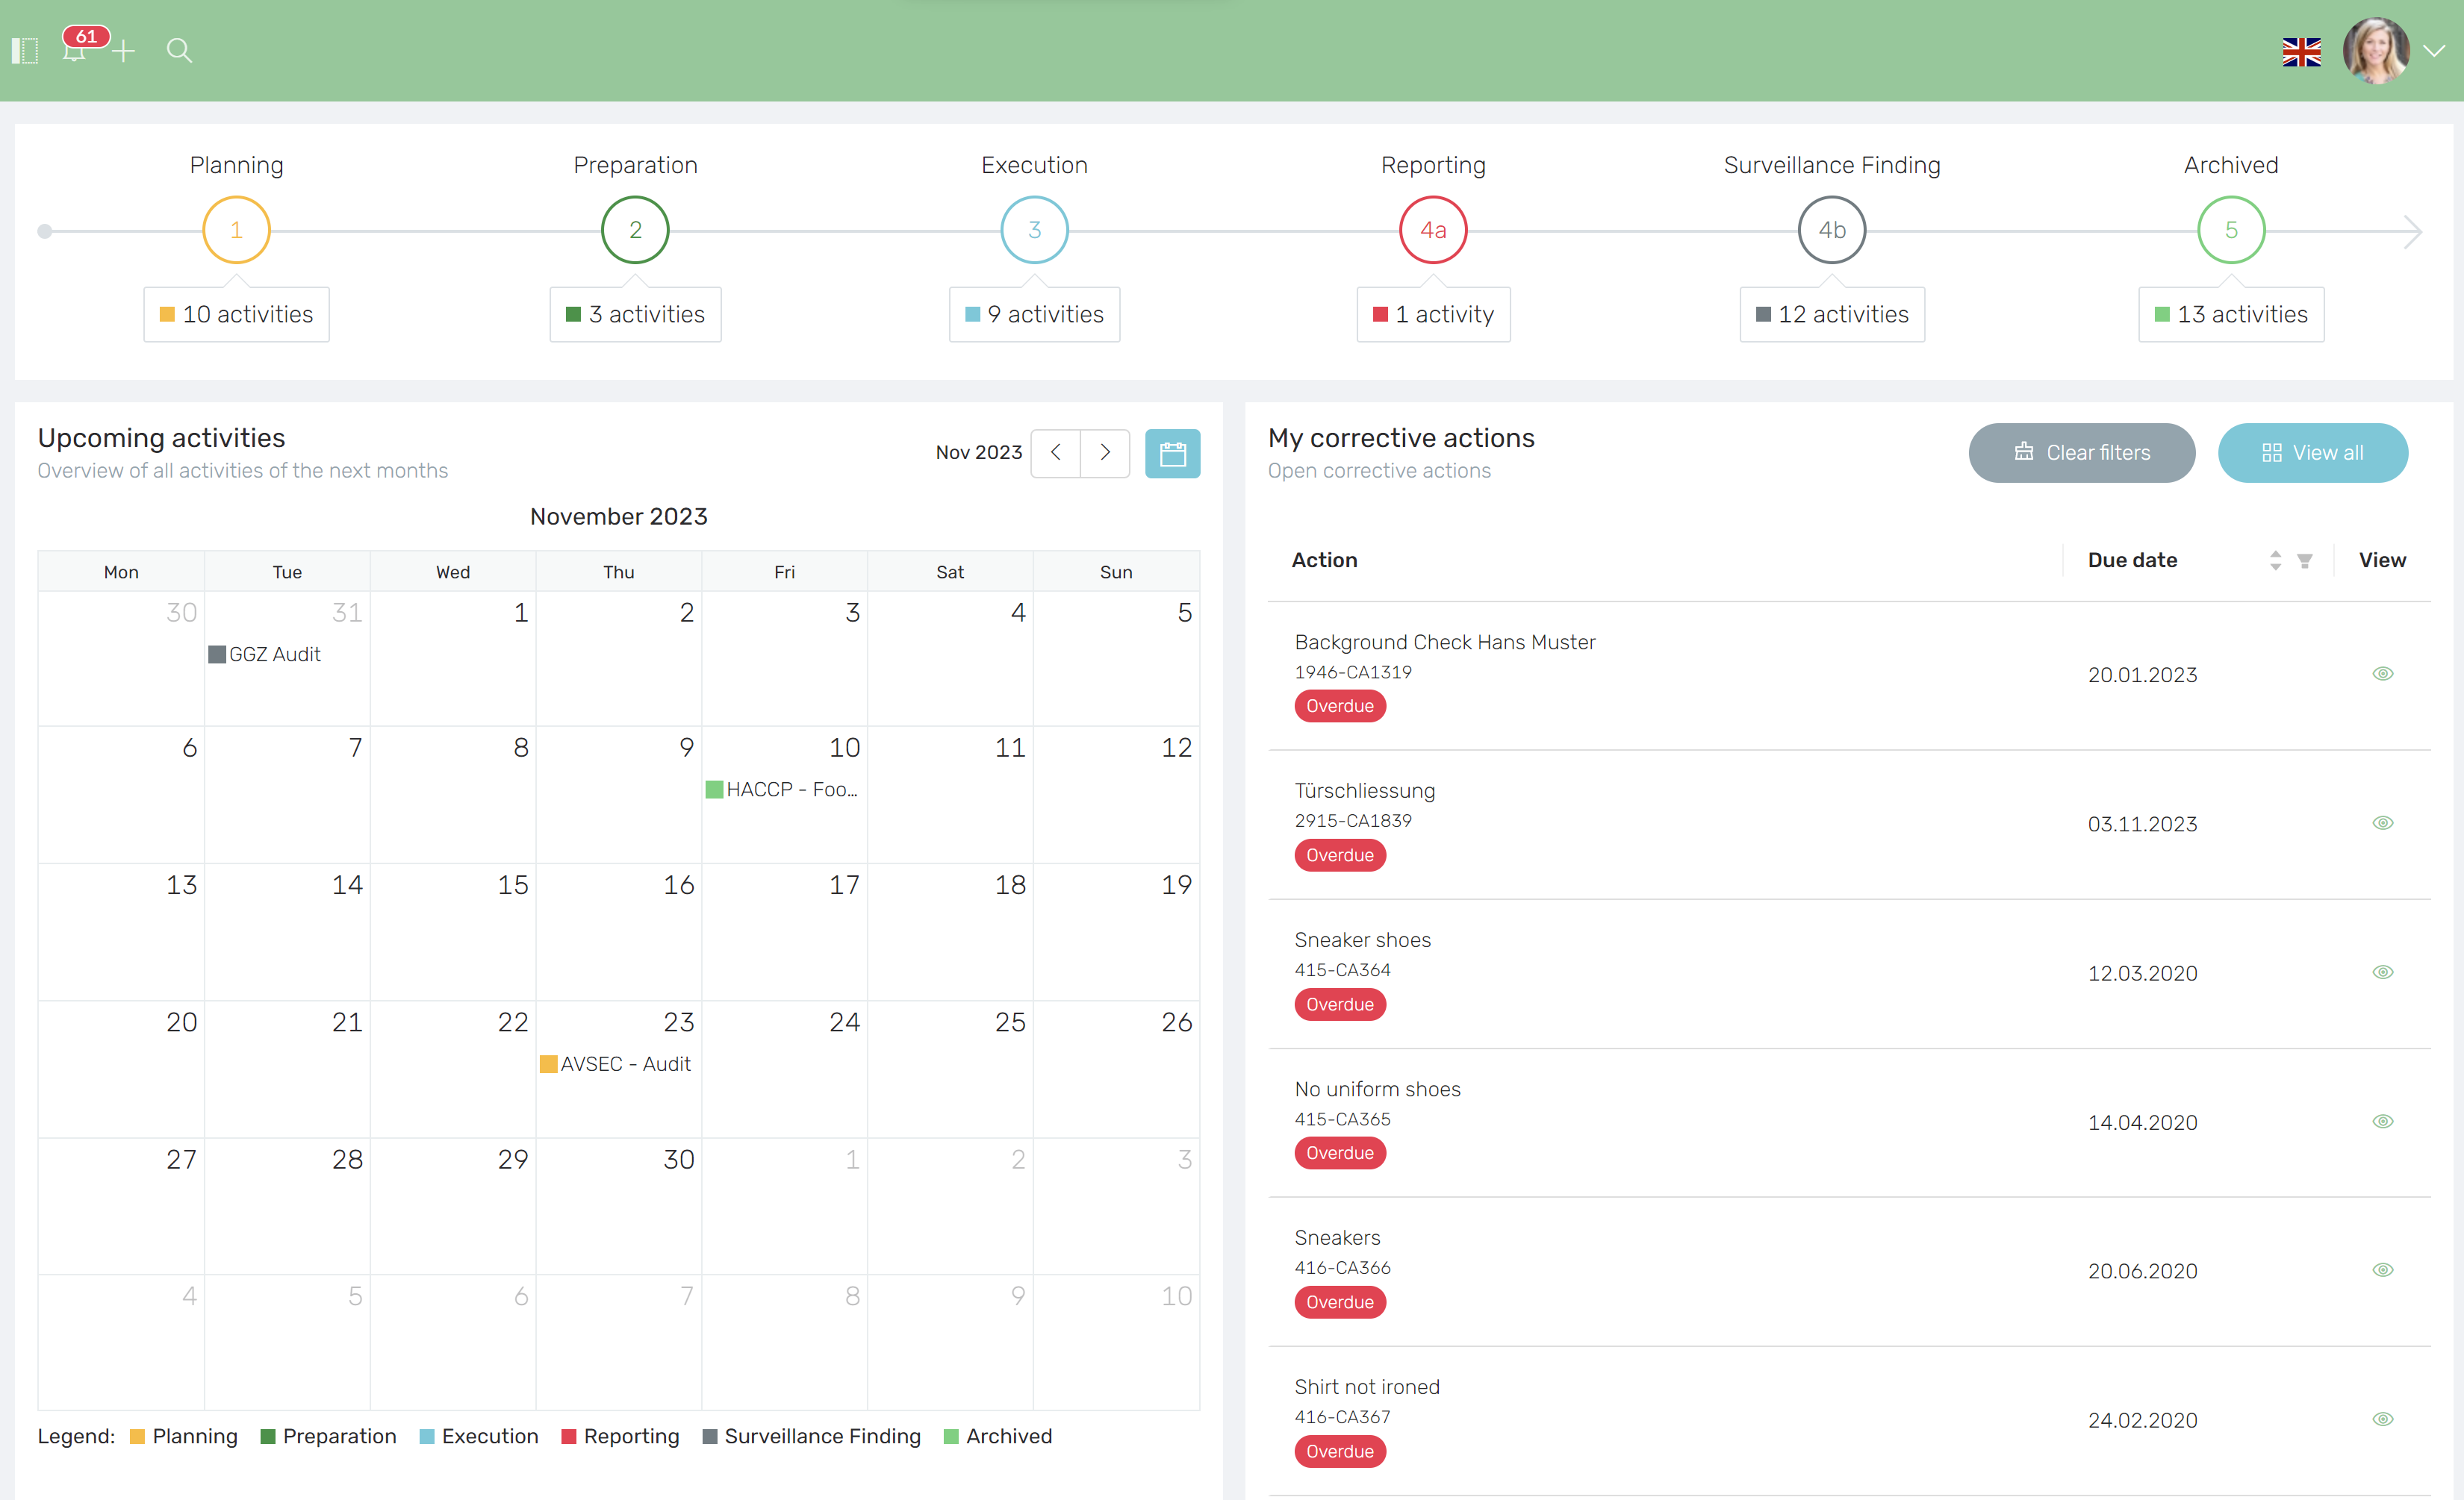The width and height of the screenshot is (2464, 1500).
Task: View No uniform shoes eye icon
Action: pos(2383,1122)
